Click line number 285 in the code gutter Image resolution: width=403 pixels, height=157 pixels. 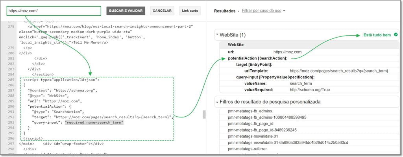click(x=11, y=80)
